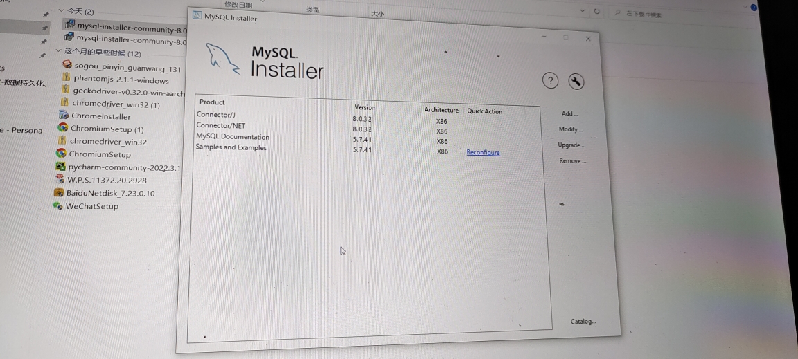Image resolution: width=798 pixels, height=359 pixels.
Task: Click the Quick Action column header
Action: coord(484,111)
